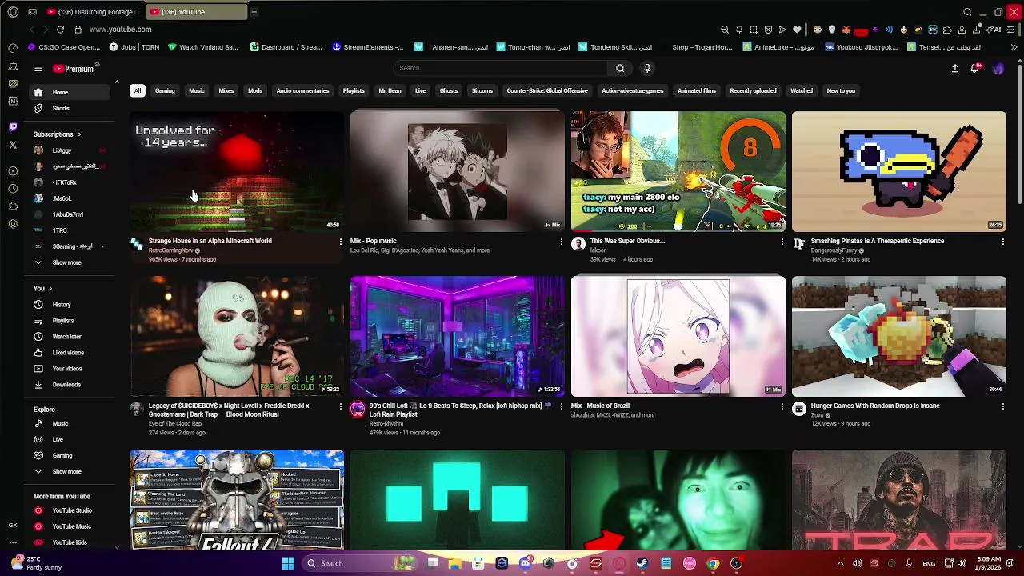Image resolution: width=1024 pixels, height=576 pixels.
Task: Select the Audio commentaries chip
Action: pos(302,90)
